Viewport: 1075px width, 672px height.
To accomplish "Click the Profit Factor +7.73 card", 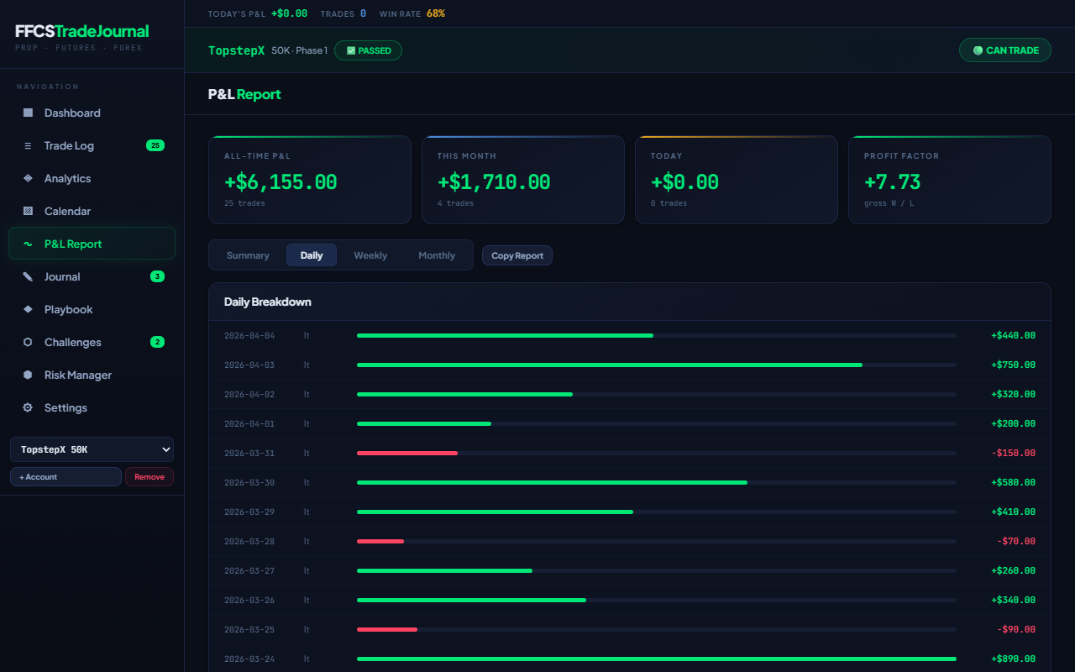I will [x=950, y=180].
